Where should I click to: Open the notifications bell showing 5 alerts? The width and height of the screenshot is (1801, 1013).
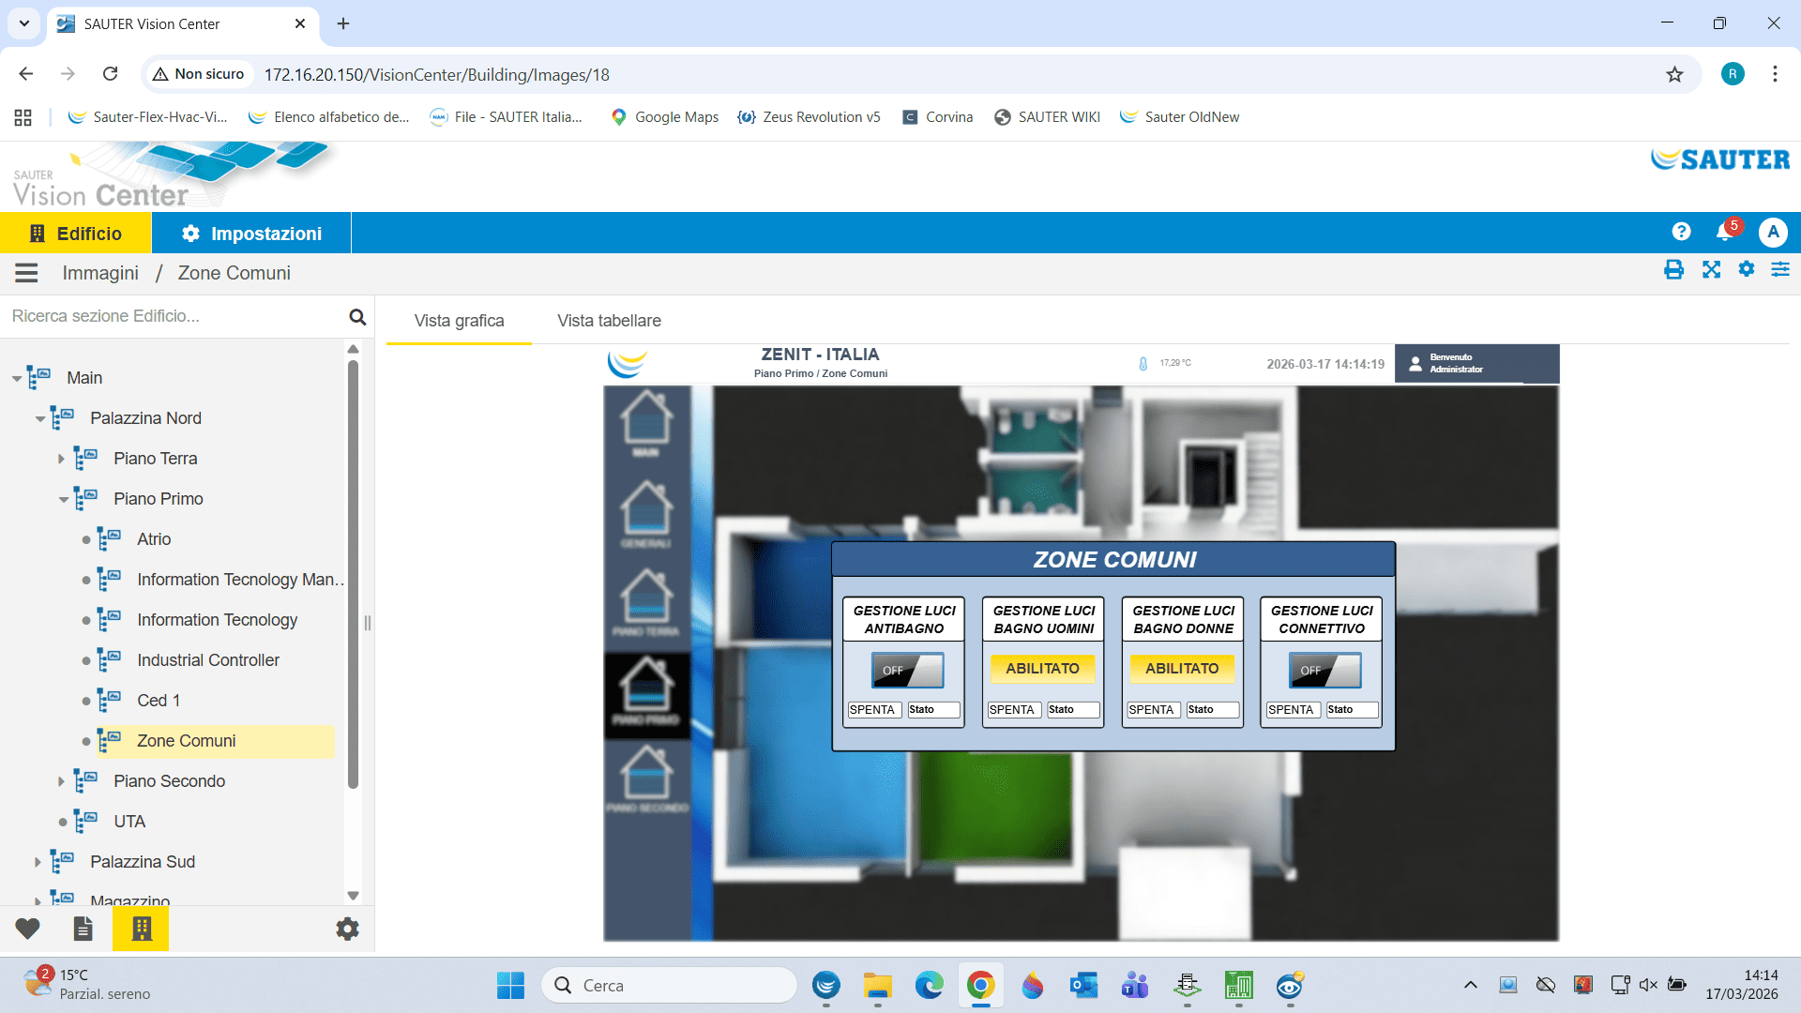(x=1724, y=232)
